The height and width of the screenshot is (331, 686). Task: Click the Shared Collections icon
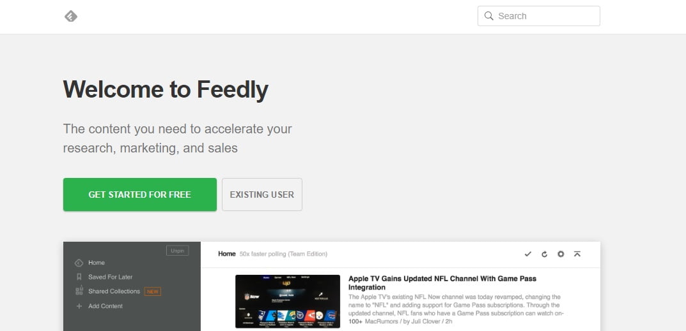point(79,291)
